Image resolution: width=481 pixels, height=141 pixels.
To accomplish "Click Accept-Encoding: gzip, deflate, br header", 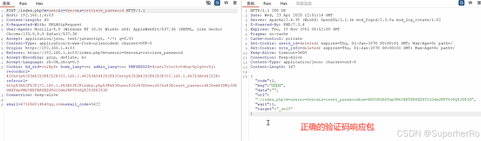I will (x=46, y=57).
